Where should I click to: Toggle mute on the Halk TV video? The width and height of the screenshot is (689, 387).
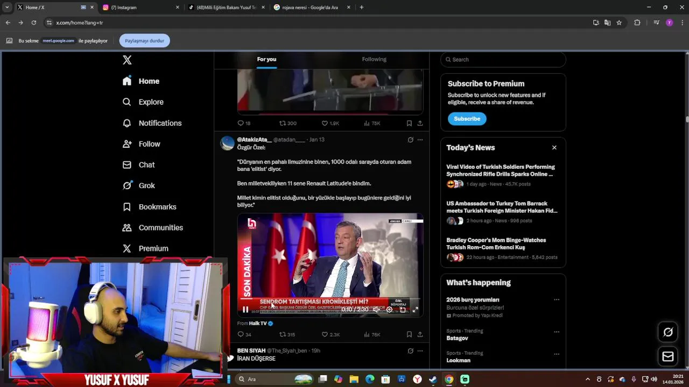(376, 310)
